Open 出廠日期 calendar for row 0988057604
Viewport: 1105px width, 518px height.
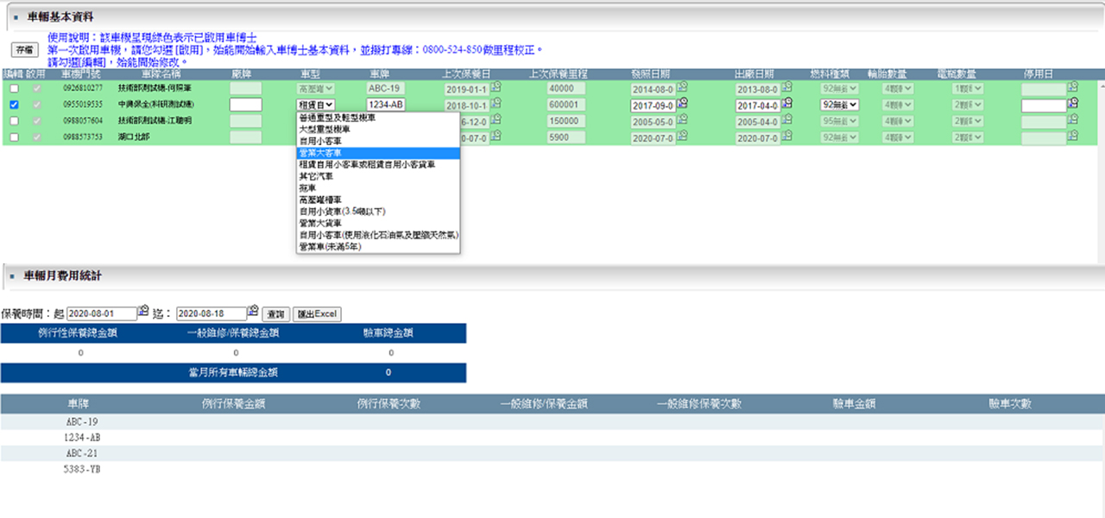[x=786, y=120]
